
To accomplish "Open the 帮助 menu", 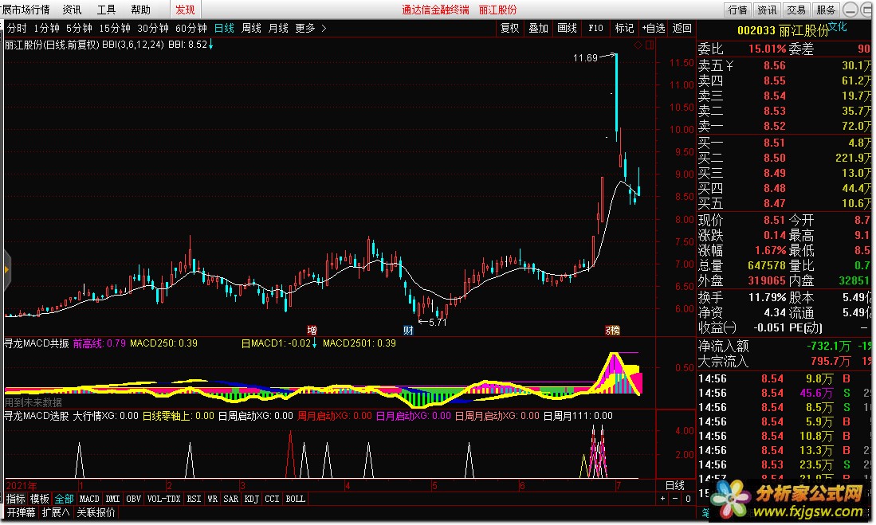I will click(140, 10).
